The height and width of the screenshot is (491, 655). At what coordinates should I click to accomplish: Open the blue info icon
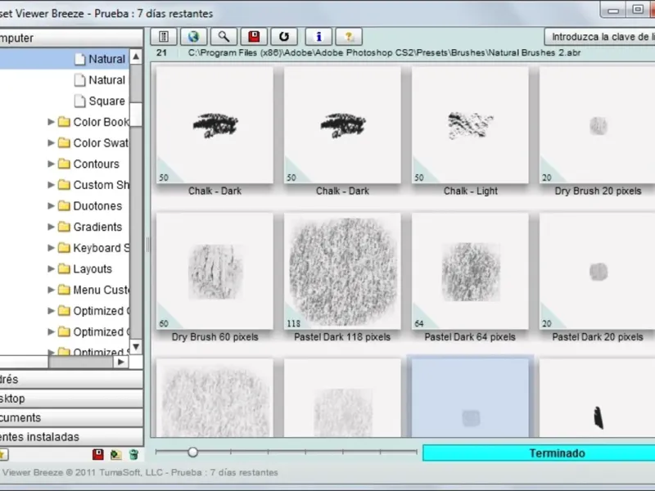click(318, 37)
